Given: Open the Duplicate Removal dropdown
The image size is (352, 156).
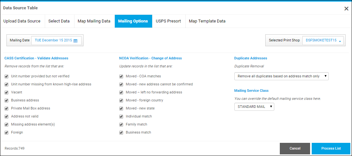Looking at the screenshot, I should tap(281, 76).
